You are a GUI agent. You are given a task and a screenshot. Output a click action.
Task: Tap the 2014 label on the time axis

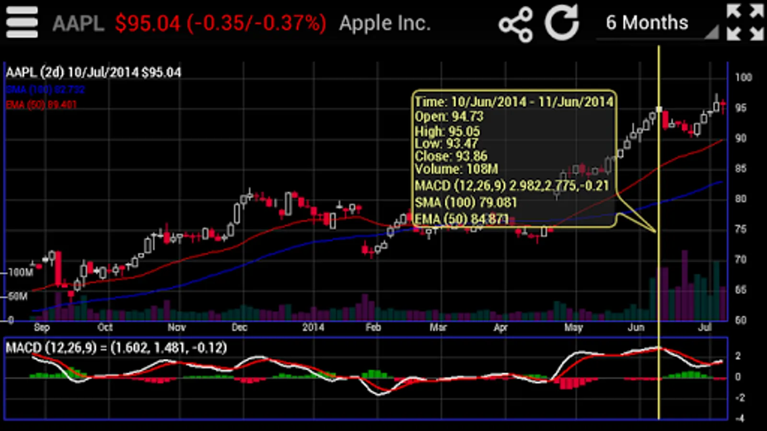pyautogui.click(x=313, y=328)
